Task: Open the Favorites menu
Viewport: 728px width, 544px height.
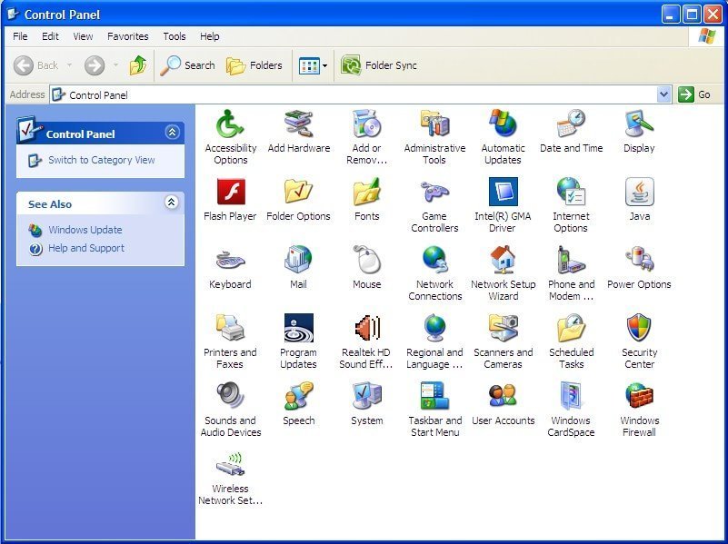Action: click(x=127, y=36)
